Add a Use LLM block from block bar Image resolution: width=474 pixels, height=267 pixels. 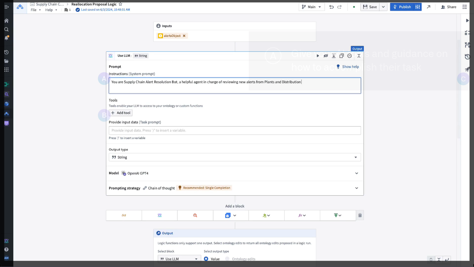pyautogui.click(x=160, y=215)
